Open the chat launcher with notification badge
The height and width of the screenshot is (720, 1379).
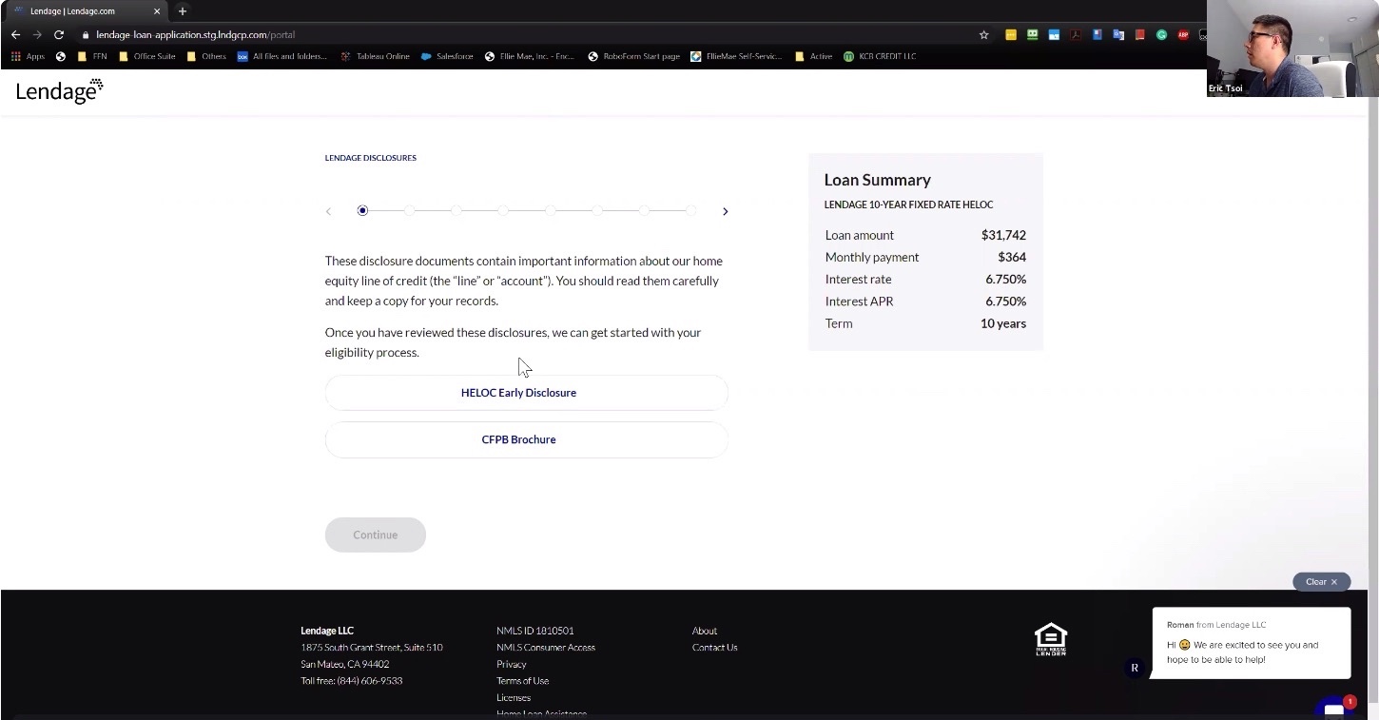tap(1334, 710)
